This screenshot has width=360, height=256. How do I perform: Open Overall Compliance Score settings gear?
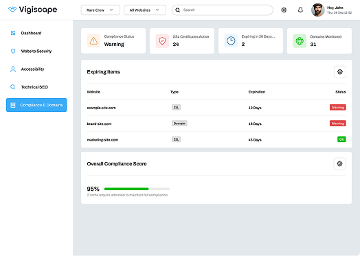339,163
